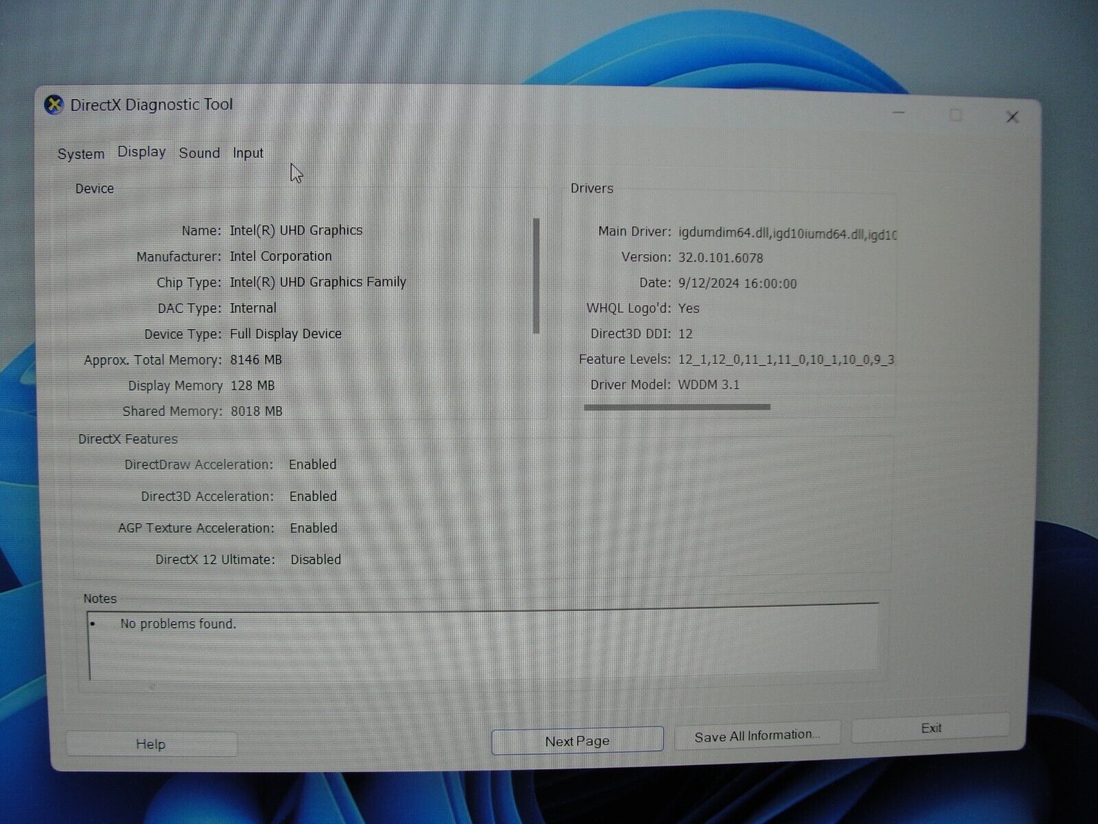Select 'Full Display Device' value

(285, 334)
